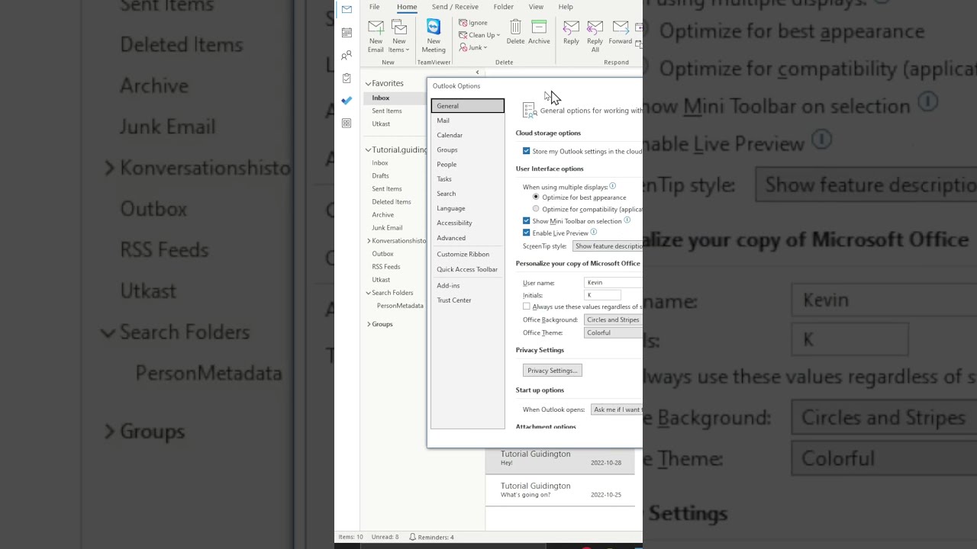977x549 pixels.
Task: Expand the Konversationshisto folder
Action: [x=369, y=241]
